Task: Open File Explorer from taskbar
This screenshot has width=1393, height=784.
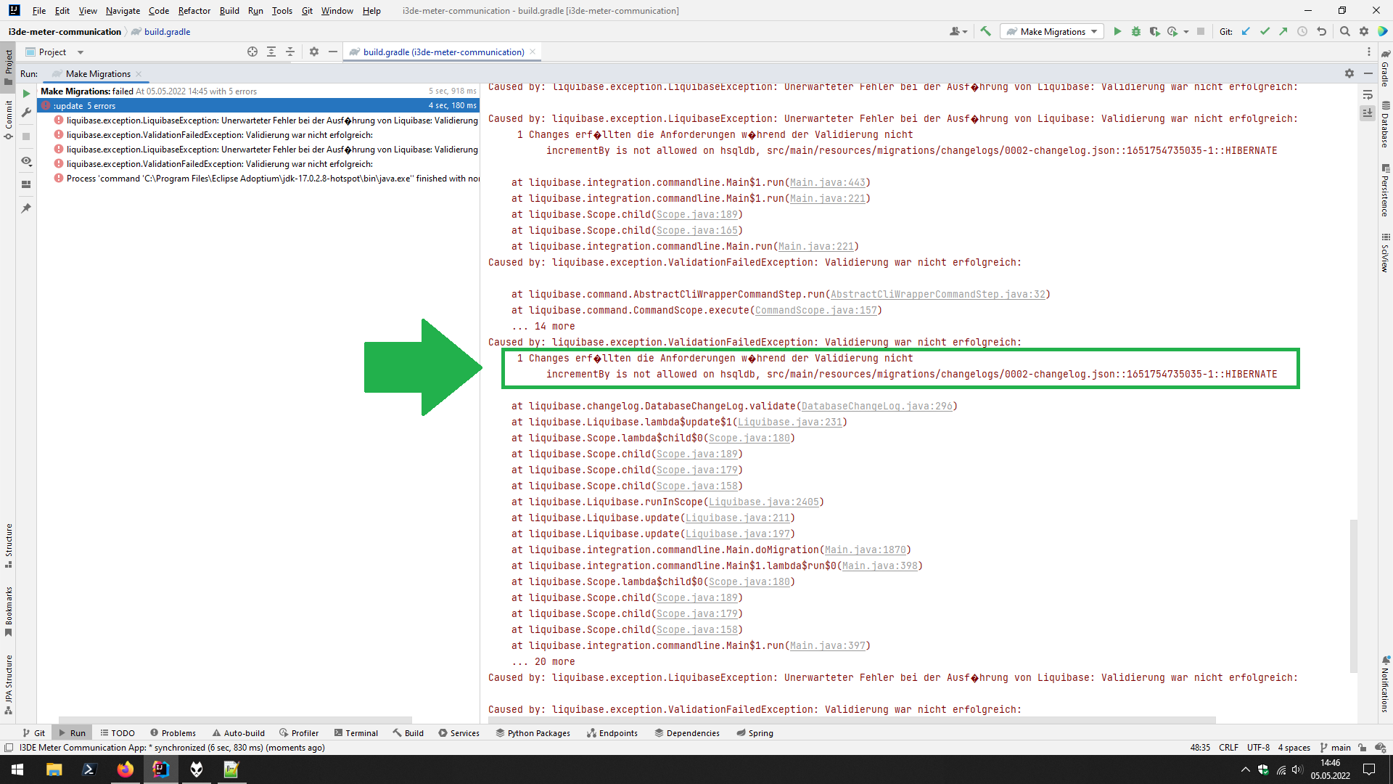Action: (x=54, y=769)
